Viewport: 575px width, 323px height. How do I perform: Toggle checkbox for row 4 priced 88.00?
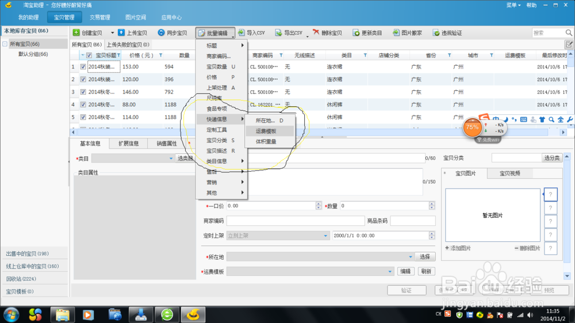tap(83, 105)
